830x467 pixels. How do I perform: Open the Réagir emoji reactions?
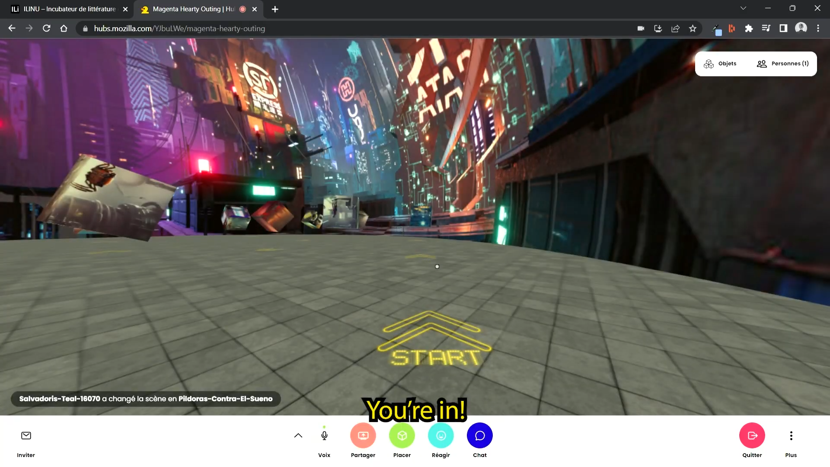point(441,435)
